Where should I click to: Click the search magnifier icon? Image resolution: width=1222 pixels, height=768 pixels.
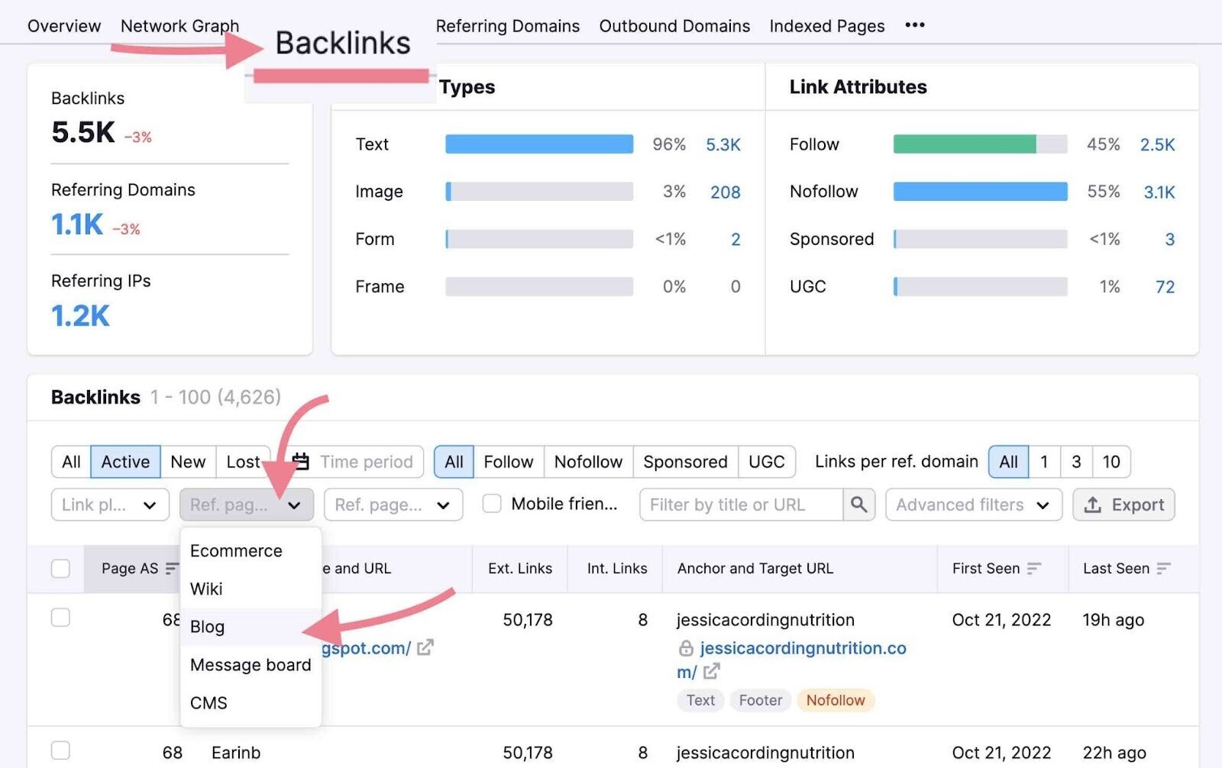pyautogui.click(x=858, y=505)
